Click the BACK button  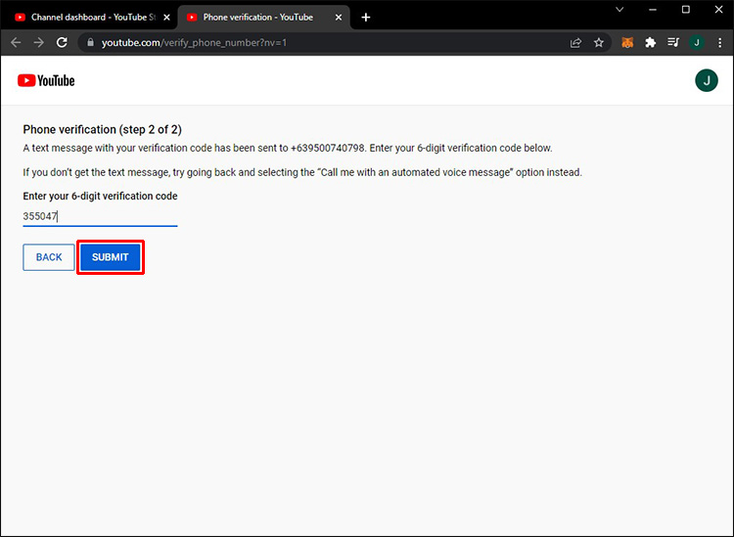[x=49, y=257]
